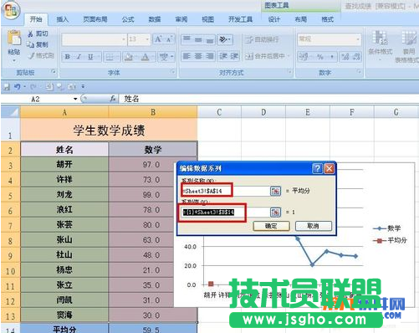Click the fx insert function icon

pos(113,99)
